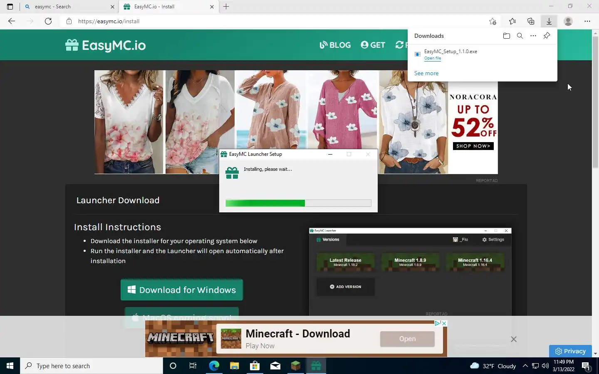The height and width of the screenshot is (374, 599).
Task: Open the Collections icon
Action: point(531,21)
